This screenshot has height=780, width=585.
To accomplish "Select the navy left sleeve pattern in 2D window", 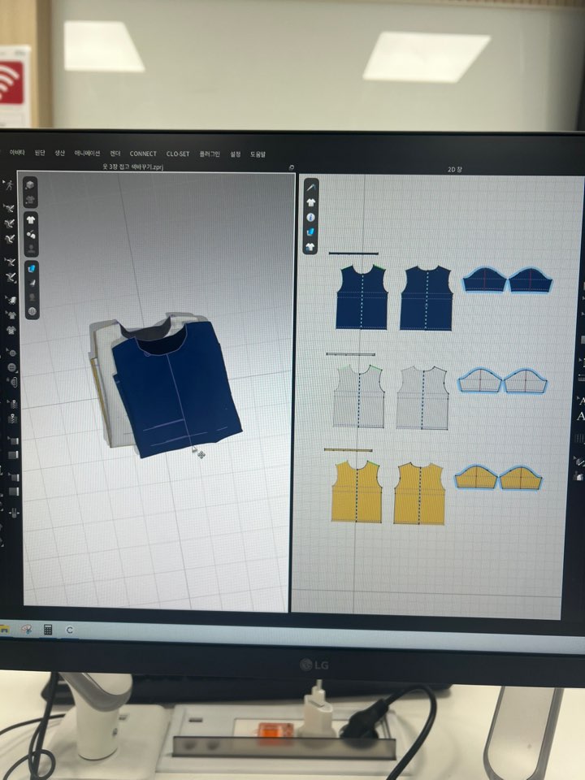I will coord(485,281).
